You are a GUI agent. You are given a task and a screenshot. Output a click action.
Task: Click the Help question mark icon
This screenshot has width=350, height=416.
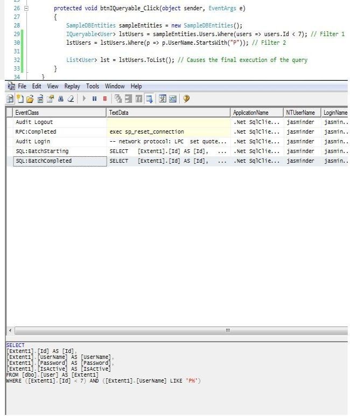pos(186,99)
